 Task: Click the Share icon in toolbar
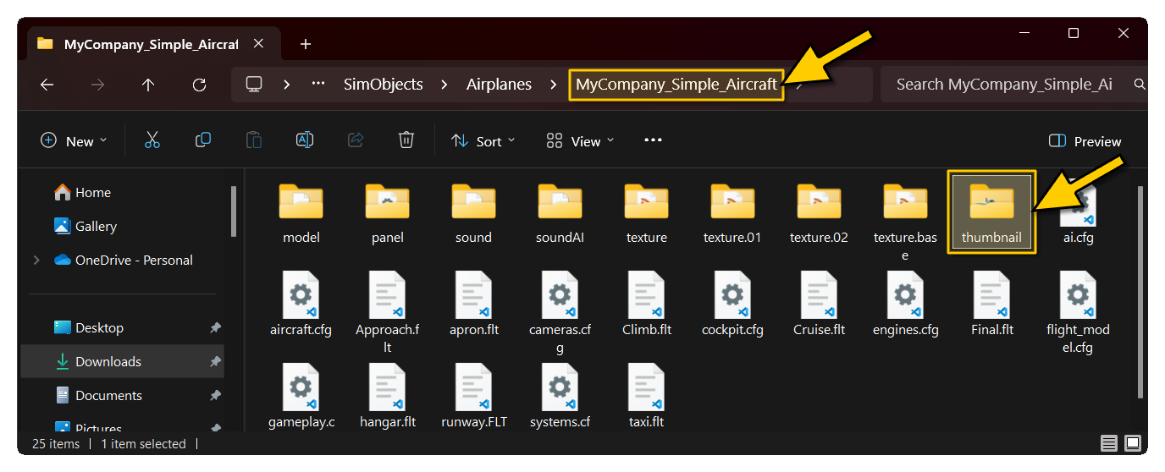(x=356, y=140)
